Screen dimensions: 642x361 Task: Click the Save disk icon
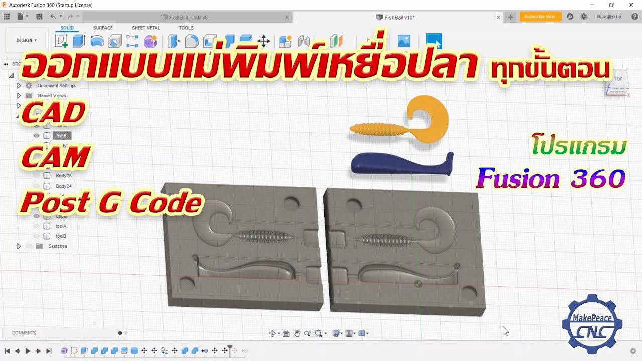(39, 17)
